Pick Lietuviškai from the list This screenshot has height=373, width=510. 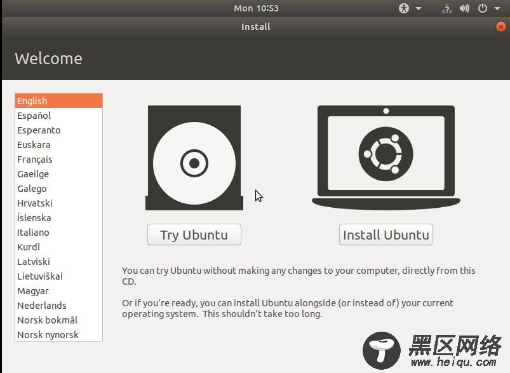[x=58, y=276]
